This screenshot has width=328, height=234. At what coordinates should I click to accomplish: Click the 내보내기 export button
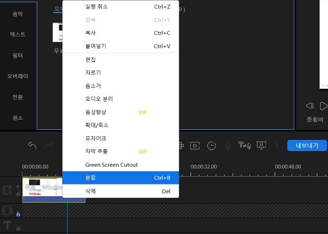pos(307,145)
